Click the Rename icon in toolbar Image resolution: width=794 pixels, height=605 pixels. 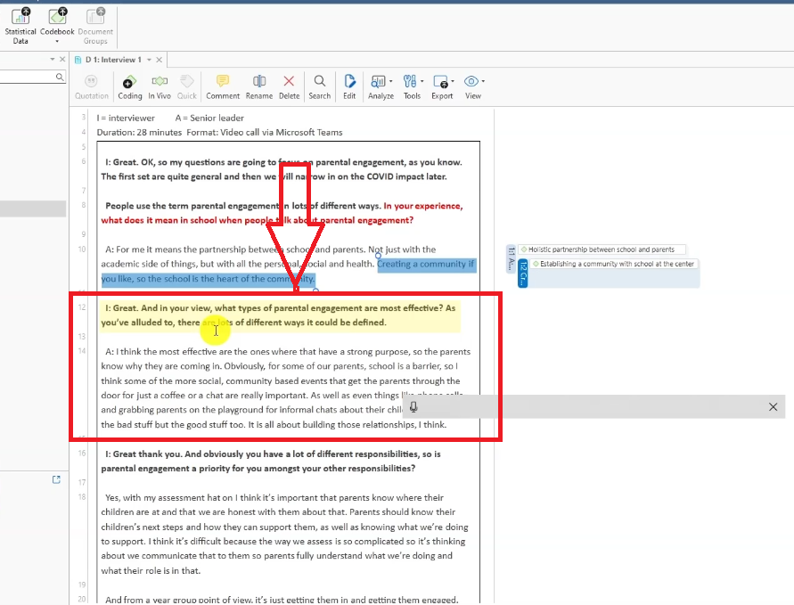259,86
